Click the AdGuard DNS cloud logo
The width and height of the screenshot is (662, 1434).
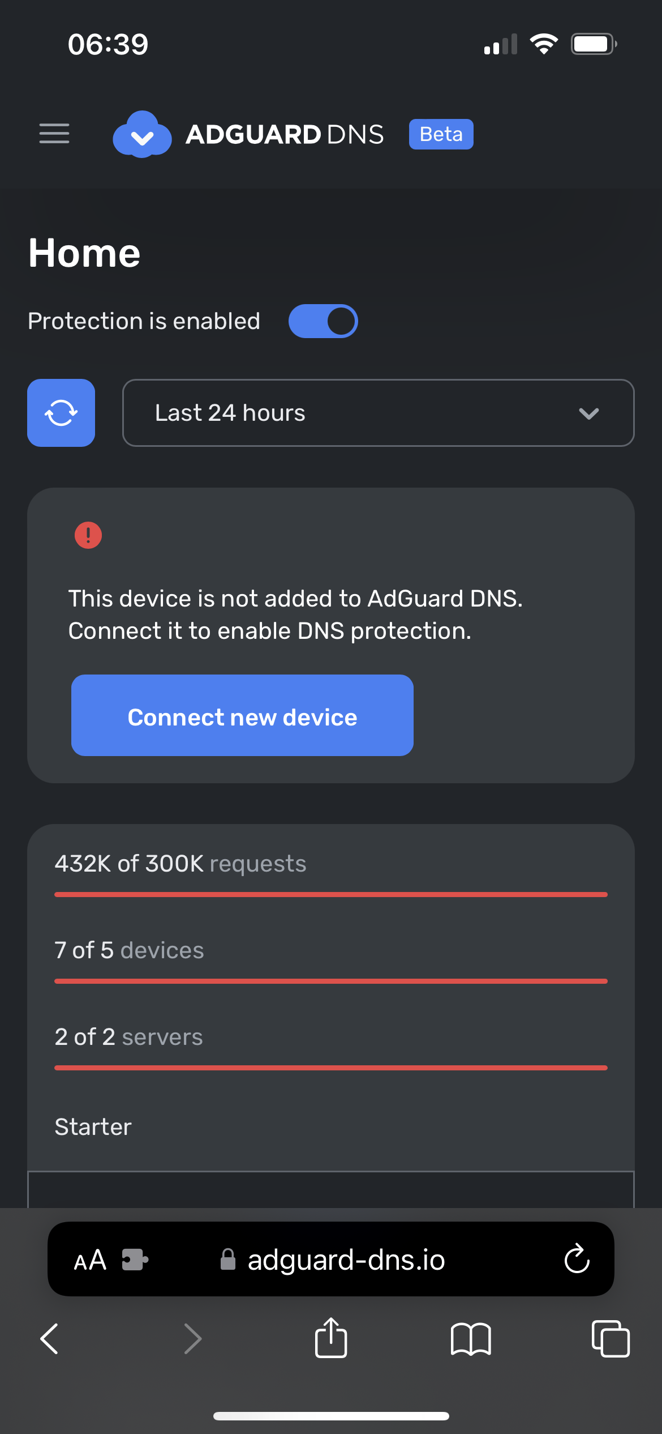tap(142, 134)
